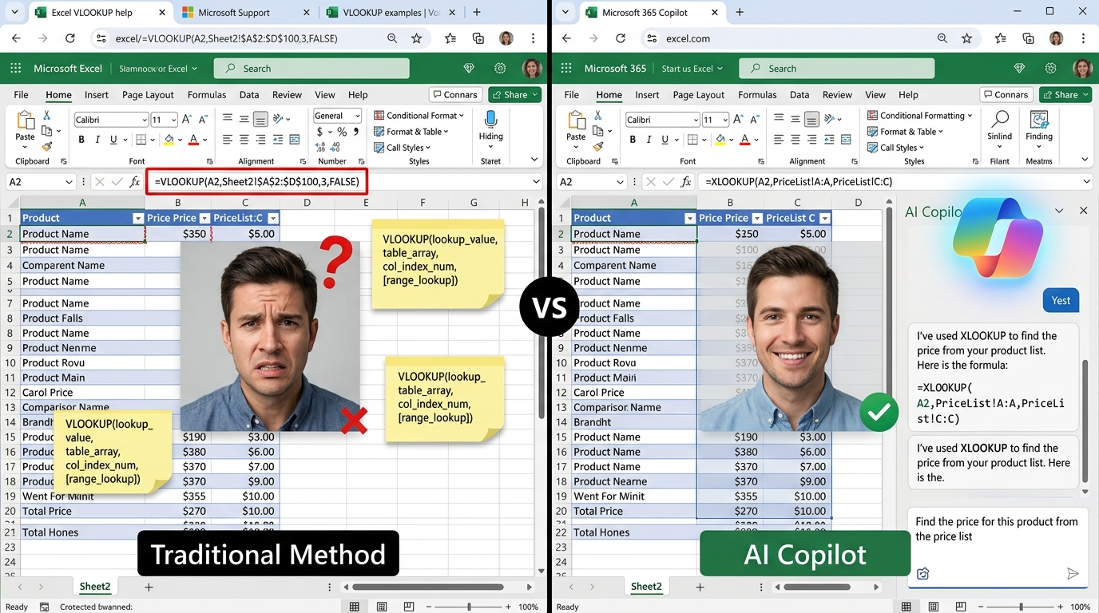Click the Copy icon in left Excel ribbon

click(x=46, y=132)
